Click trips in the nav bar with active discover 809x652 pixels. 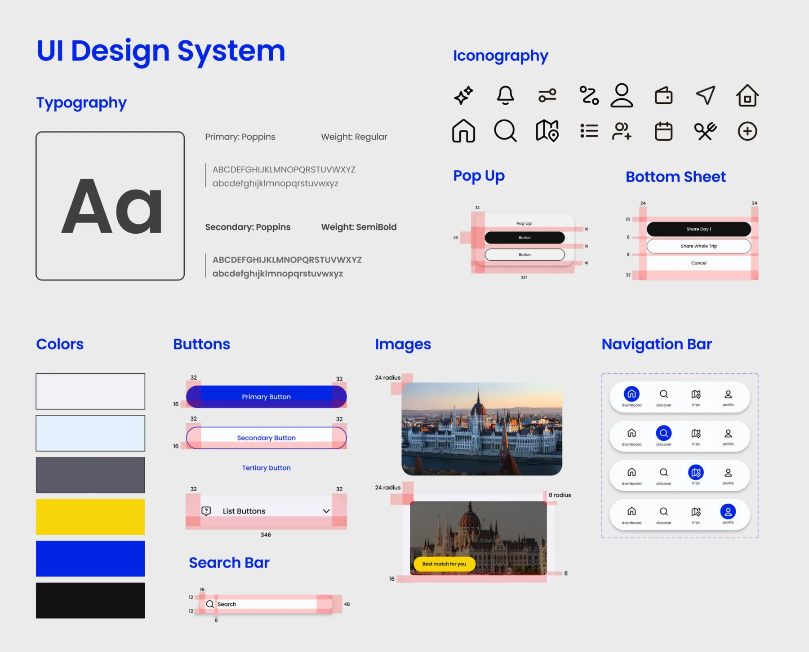pyautogui.click(x=696, y=436)
